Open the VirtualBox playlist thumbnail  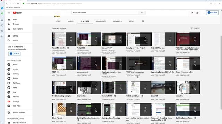tap(188, 87)
